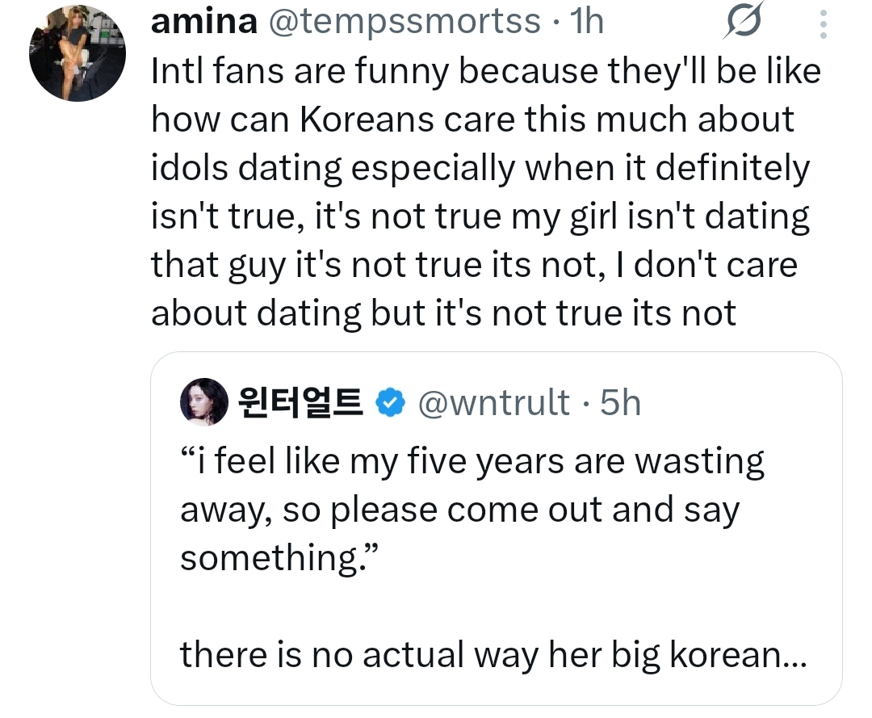The width and height of the screenshot is (872, 718).
Task: Open the @tempssmortss handle link
Action: [x=405, y=22]
